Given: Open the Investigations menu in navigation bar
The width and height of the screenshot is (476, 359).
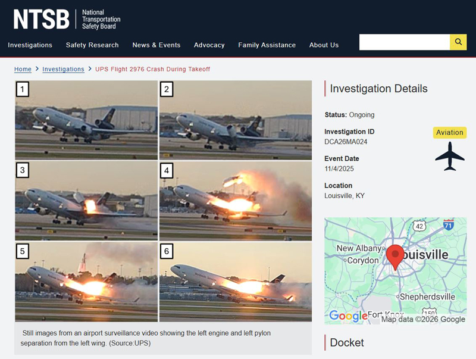Looking at the screenshot, I should (30, 45).
